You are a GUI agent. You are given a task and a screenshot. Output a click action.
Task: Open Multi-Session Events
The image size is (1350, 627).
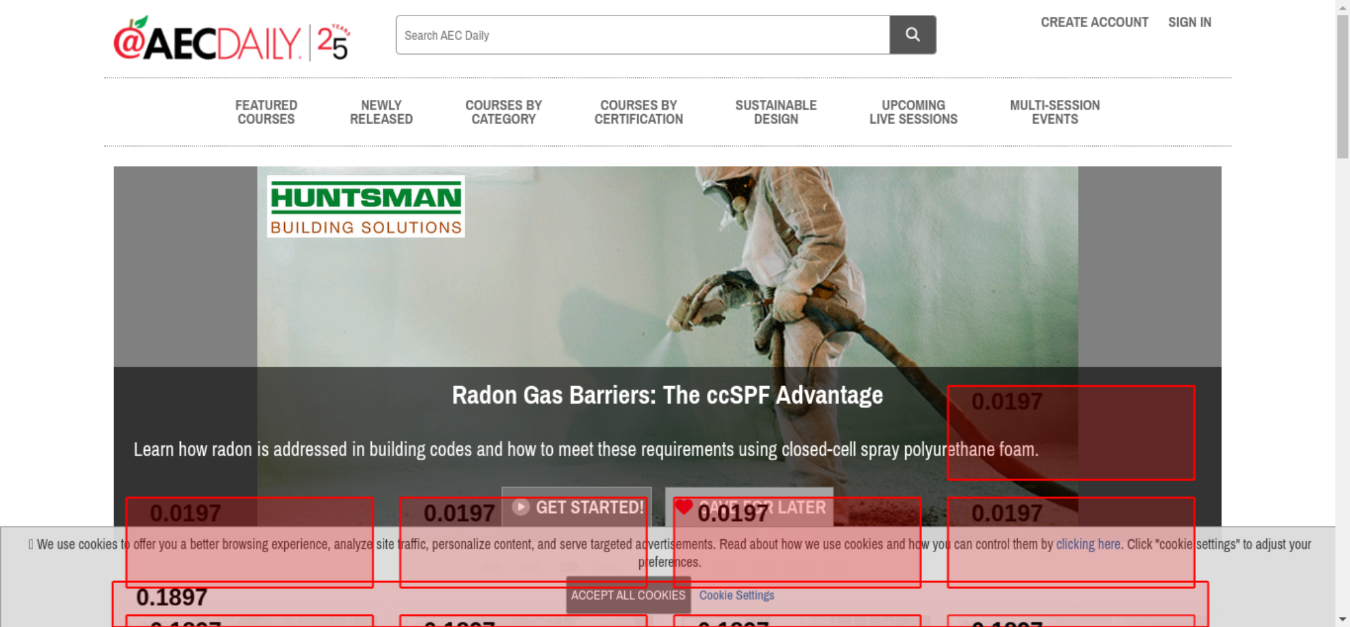(1054, 112)
